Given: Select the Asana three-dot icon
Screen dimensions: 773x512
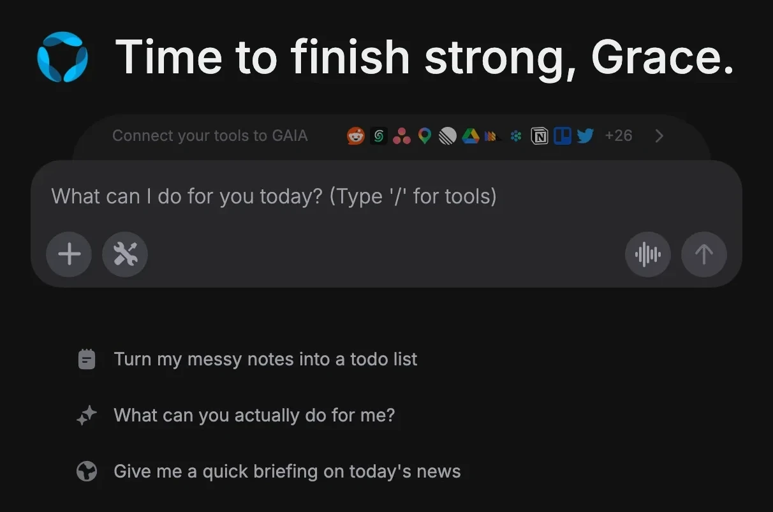Looking at the screenshot, I should (402, 136).
